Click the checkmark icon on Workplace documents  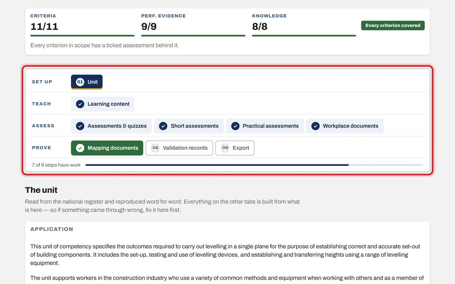point(315,126)
